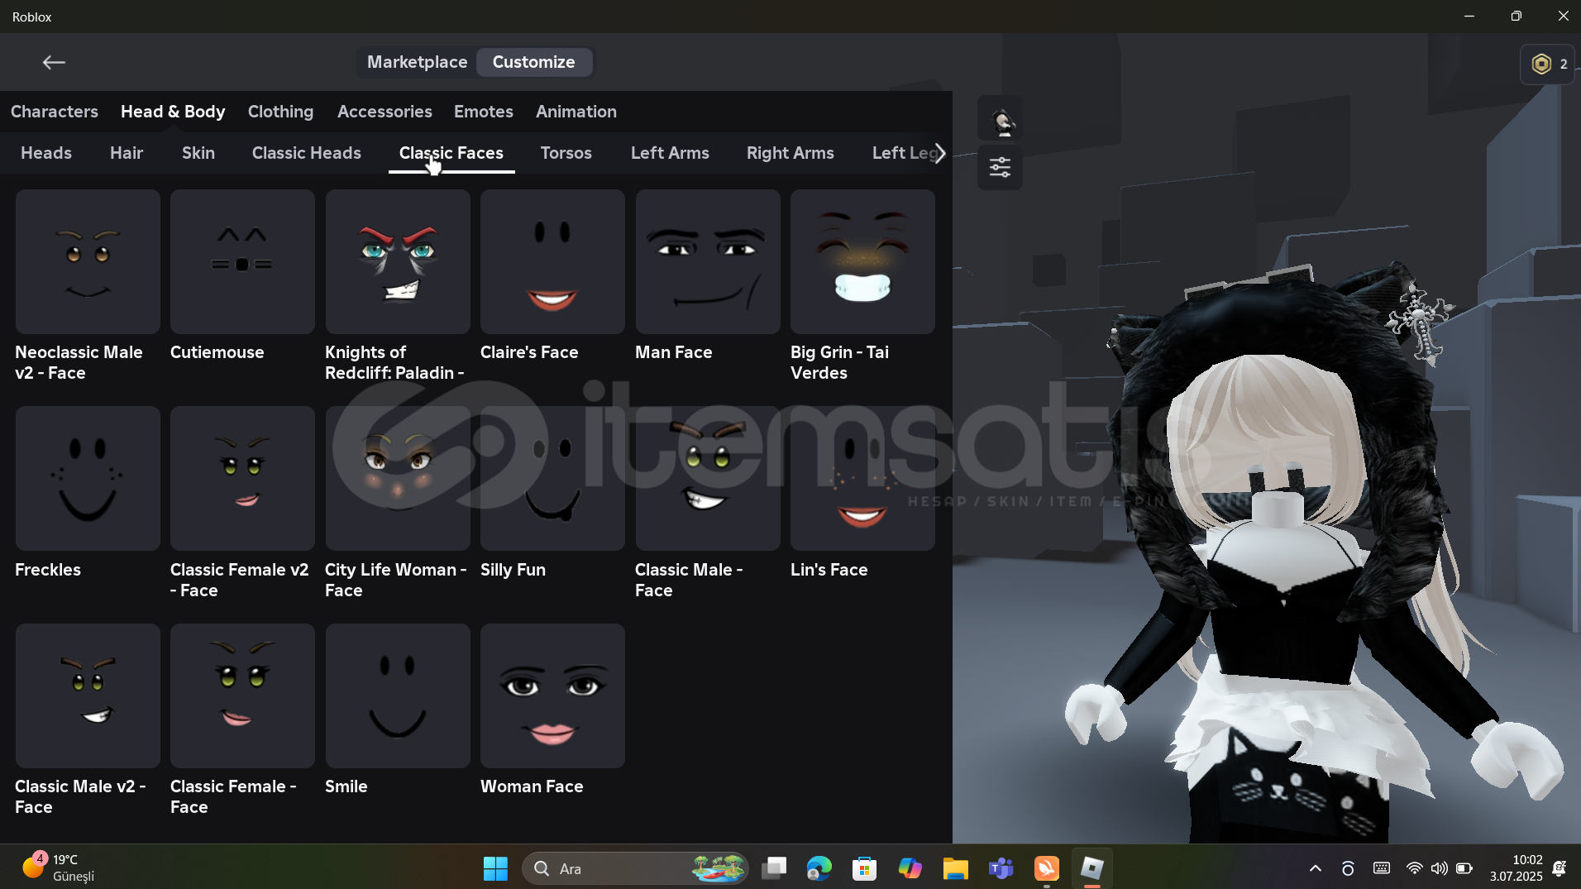The height and width of the screenshot is (889, 1581).
Task: Click the Roblox taskbar icon
Action: point(1092,868)
